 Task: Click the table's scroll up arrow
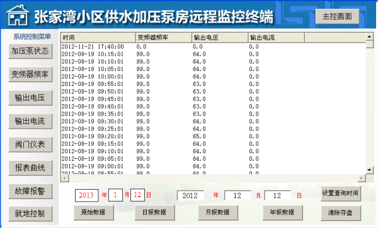(x=369, y=37)
